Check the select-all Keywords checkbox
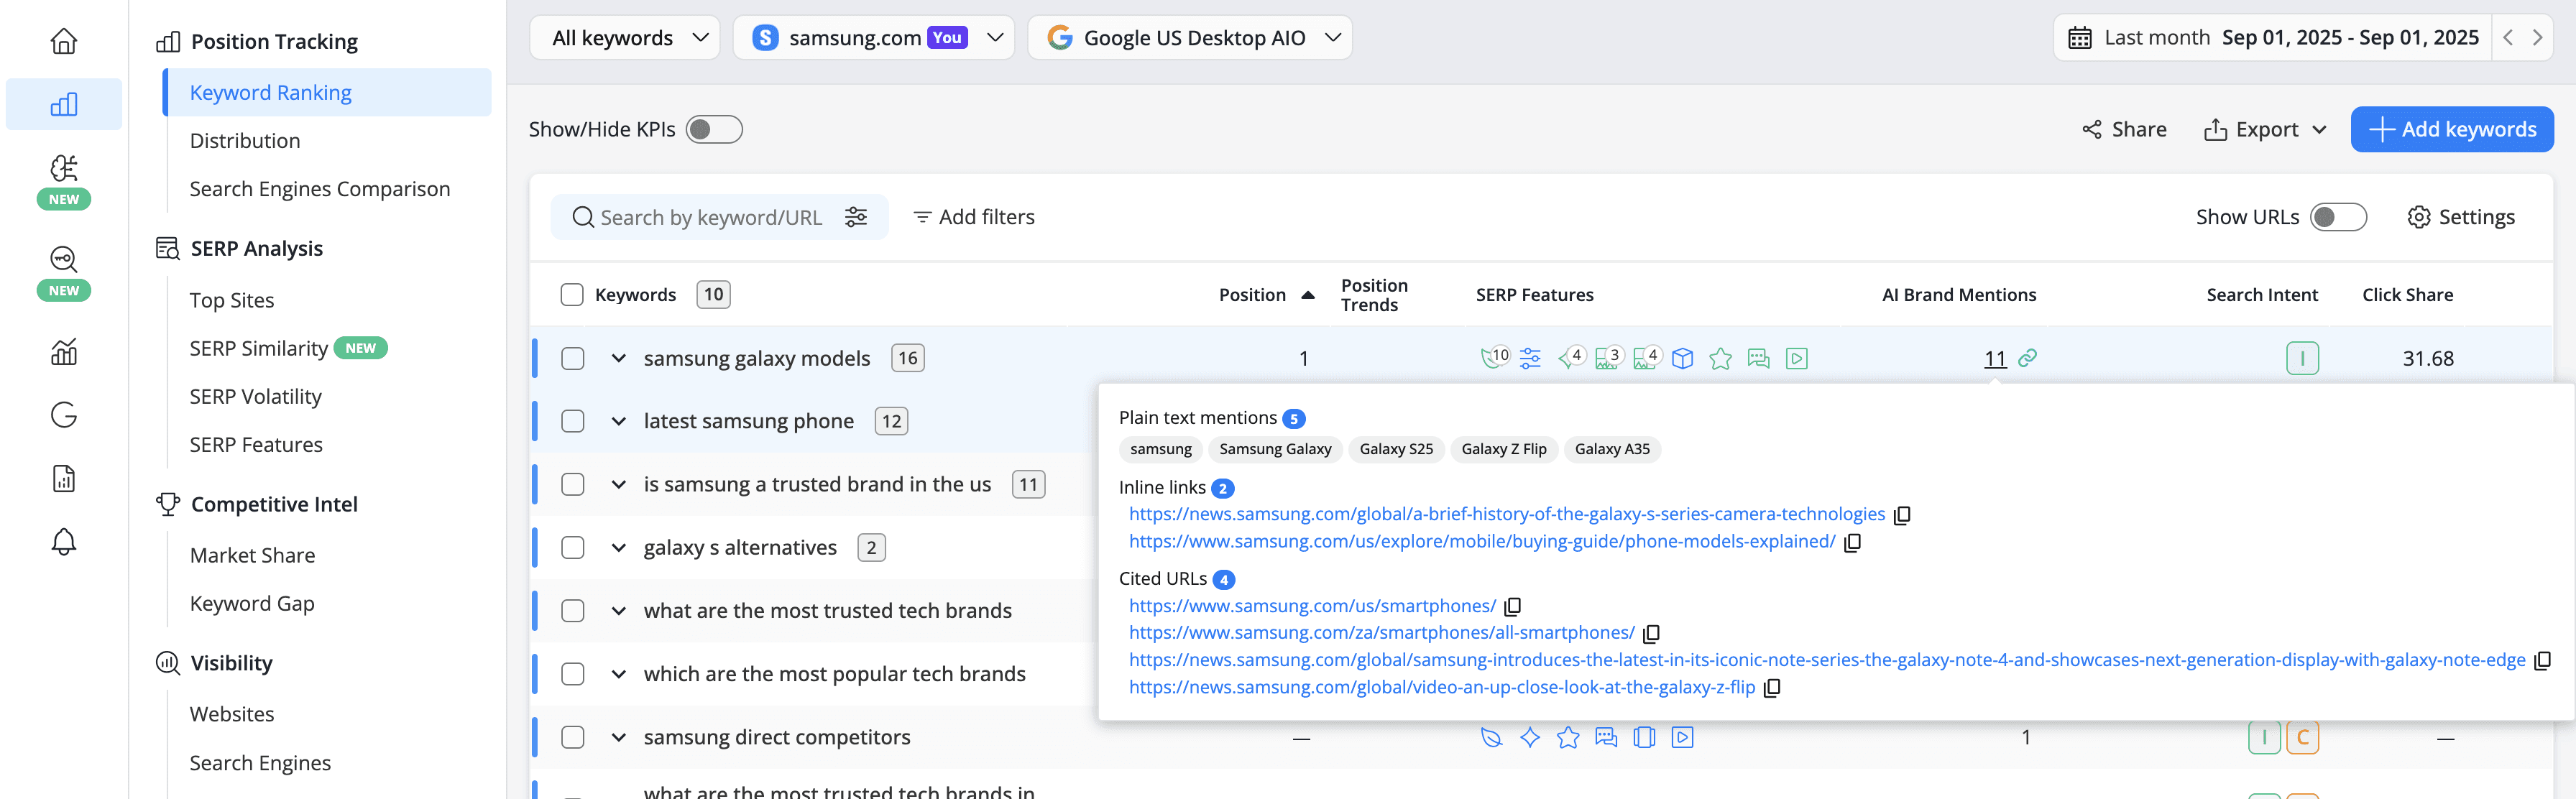Image resolution: width=2576 pixels, height=799 pixels. 572,295
